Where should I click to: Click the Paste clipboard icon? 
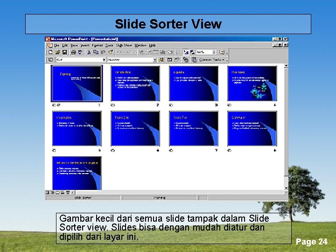[x=103, y=52]
